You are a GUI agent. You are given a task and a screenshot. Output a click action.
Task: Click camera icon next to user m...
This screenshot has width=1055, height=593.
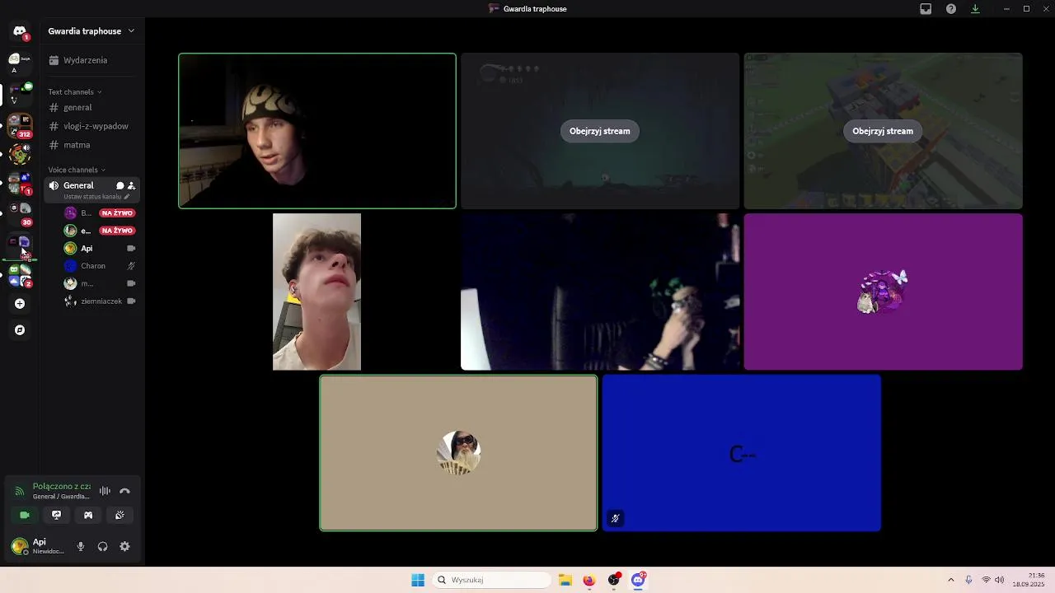[x=131, y=283]
